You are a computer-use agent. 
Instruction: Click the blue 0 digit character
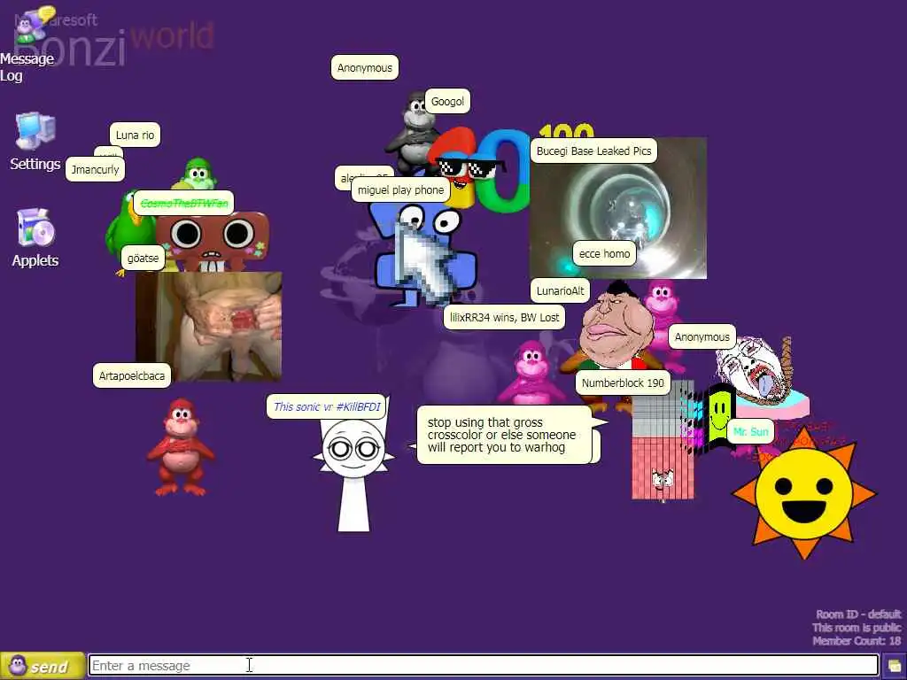pos(501,171)
